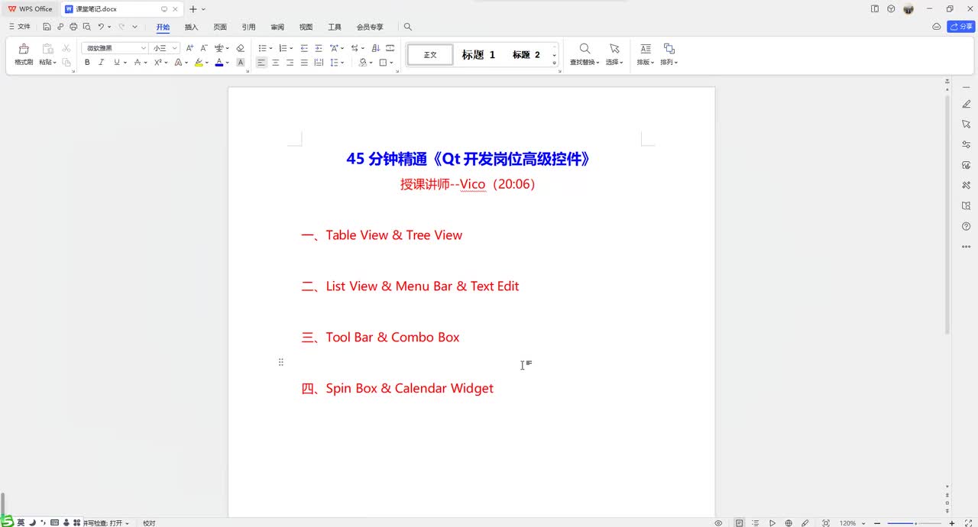Apply the 标题 1 style
This screenshot has height=527, width=978.
pyautogui.click(x=478, y=55)
